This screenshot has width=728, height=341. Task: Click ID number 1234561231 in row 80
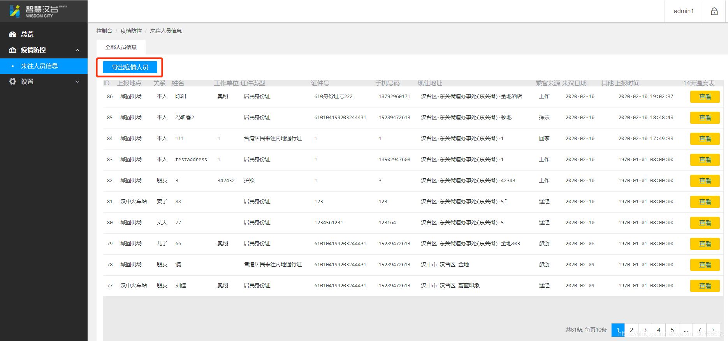coord(329,222)
